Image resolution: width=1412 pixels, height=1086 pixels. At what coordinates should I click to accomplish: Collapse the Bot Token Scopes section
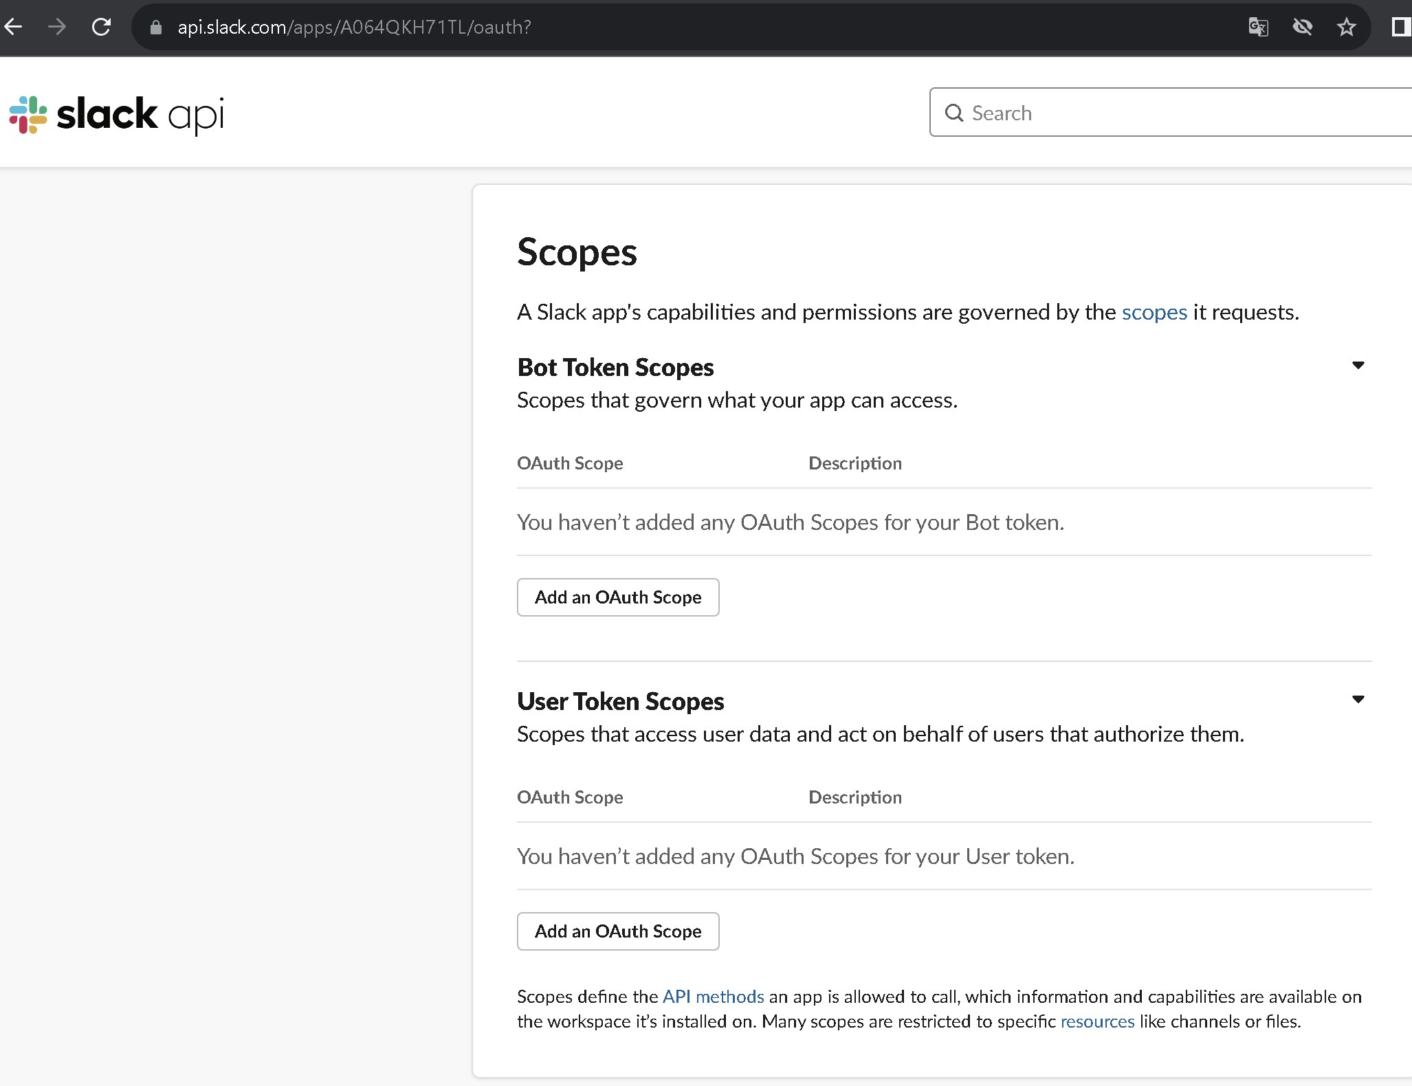[1358, 365]
